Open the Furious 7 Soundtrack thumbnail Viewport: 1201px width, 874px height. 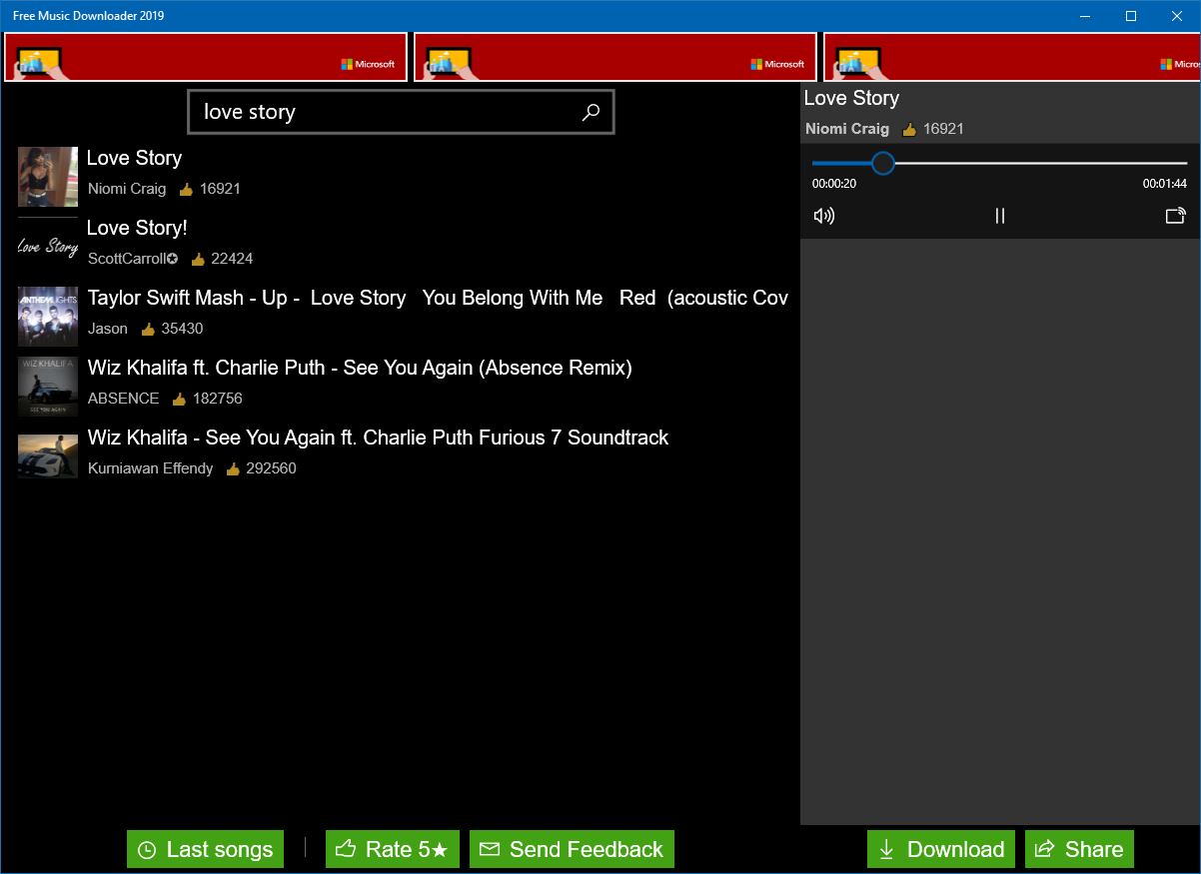(x=48, y=456)
